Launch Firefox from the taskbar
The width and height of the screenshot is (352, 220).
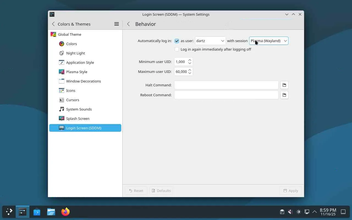pos(65,212)
